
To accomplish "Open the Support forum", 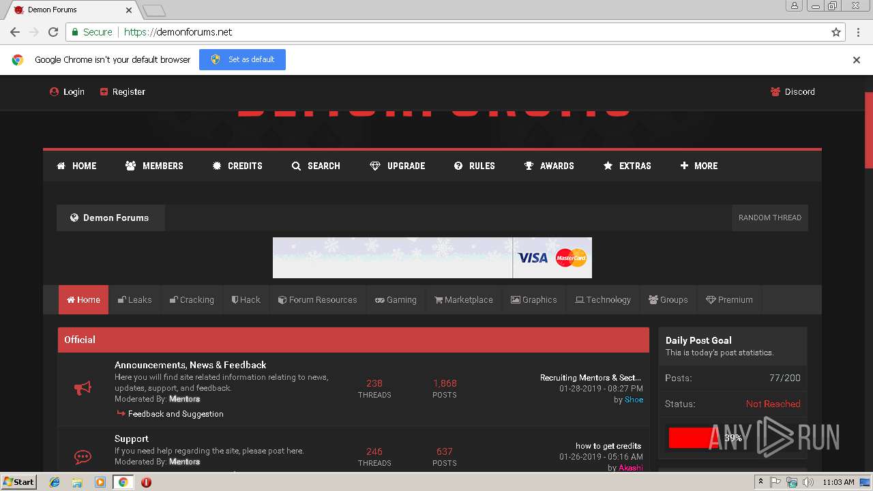I will [132, 438].
